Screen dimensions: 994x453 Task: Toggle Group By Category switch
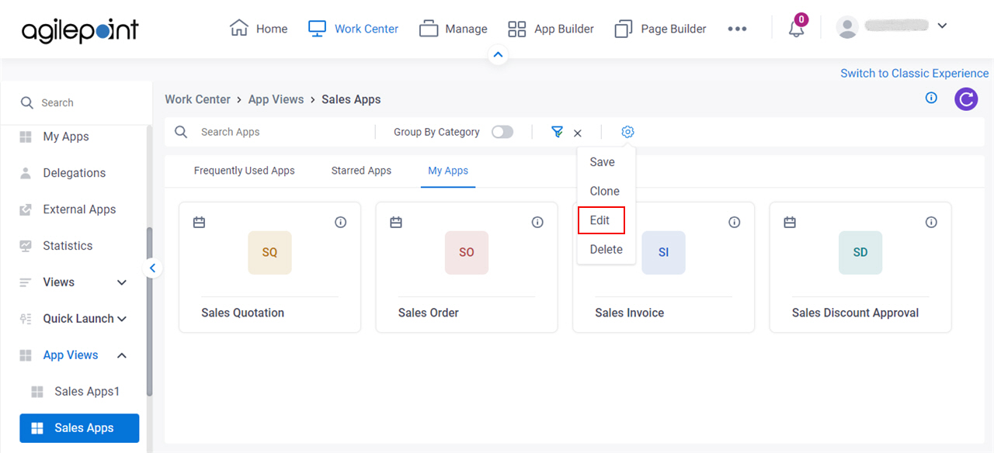(x=502, y=132)
